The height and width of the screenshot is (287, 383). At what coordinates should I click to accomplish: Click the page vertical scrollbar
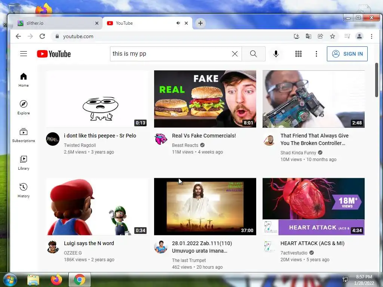coord(376,80)
